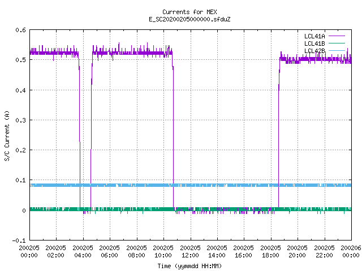Click the 200205 22:00 x-axis tick label

click(324, 251)
